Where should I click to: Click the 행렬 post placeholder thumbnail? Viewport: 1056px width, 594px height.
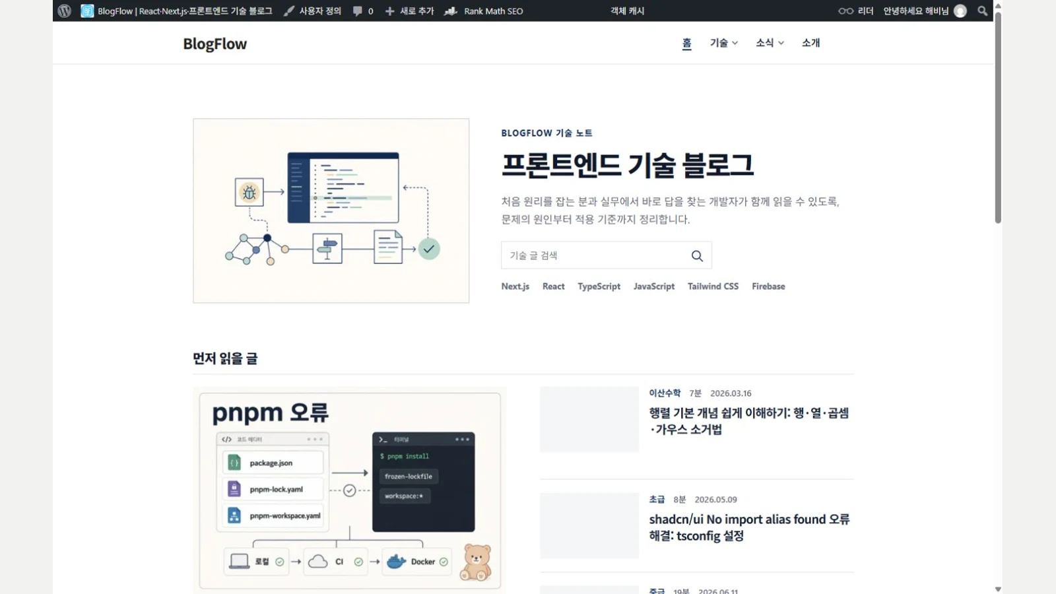[589, 419]
